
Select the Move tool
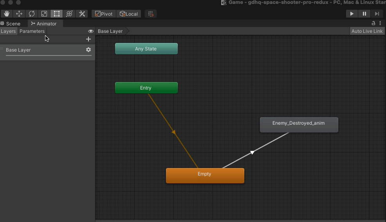pyautogui.click(x=19, y=14)
